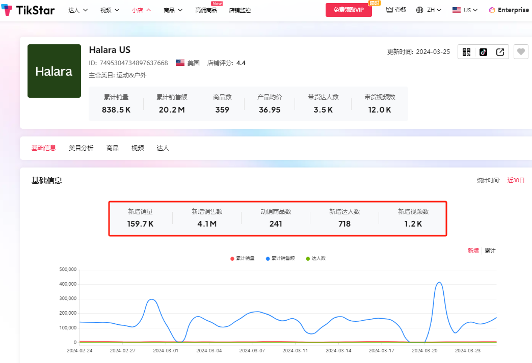Open the US region dropdown
The height and width of the screenshot is (363, 532).
(465, 10)
